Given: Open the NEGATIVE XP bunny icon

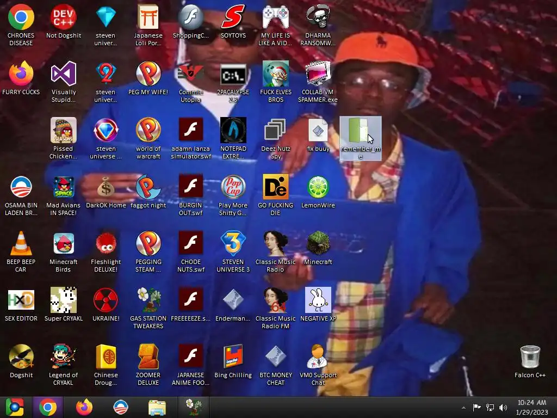Looking at the screenshot, I should (x=318, y=300).
